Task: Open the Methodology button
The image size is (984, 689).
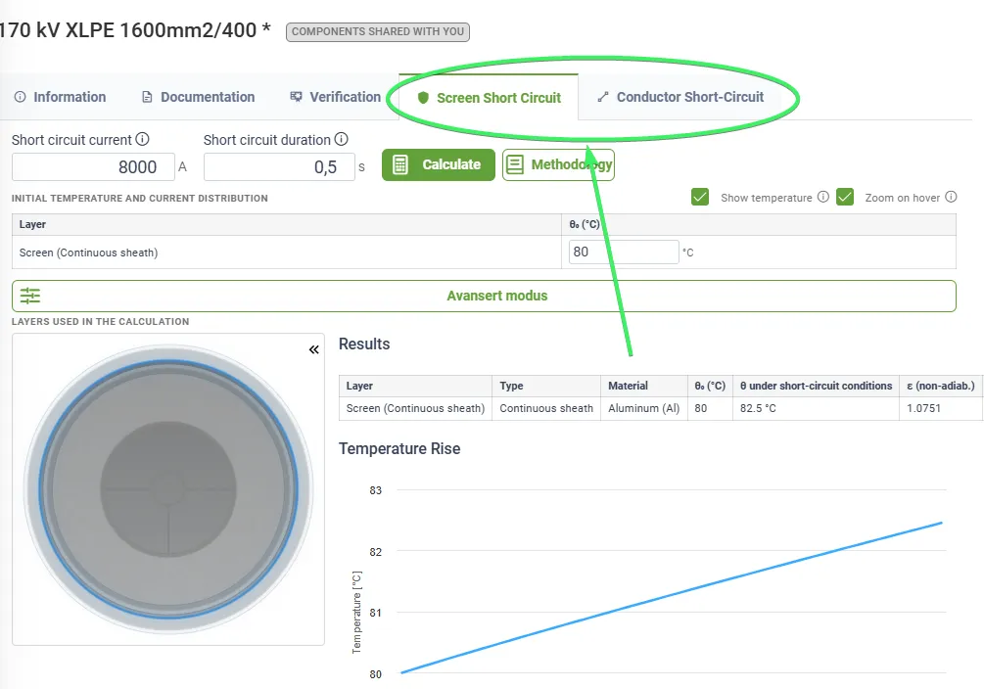Action: (x=558, y=164)
